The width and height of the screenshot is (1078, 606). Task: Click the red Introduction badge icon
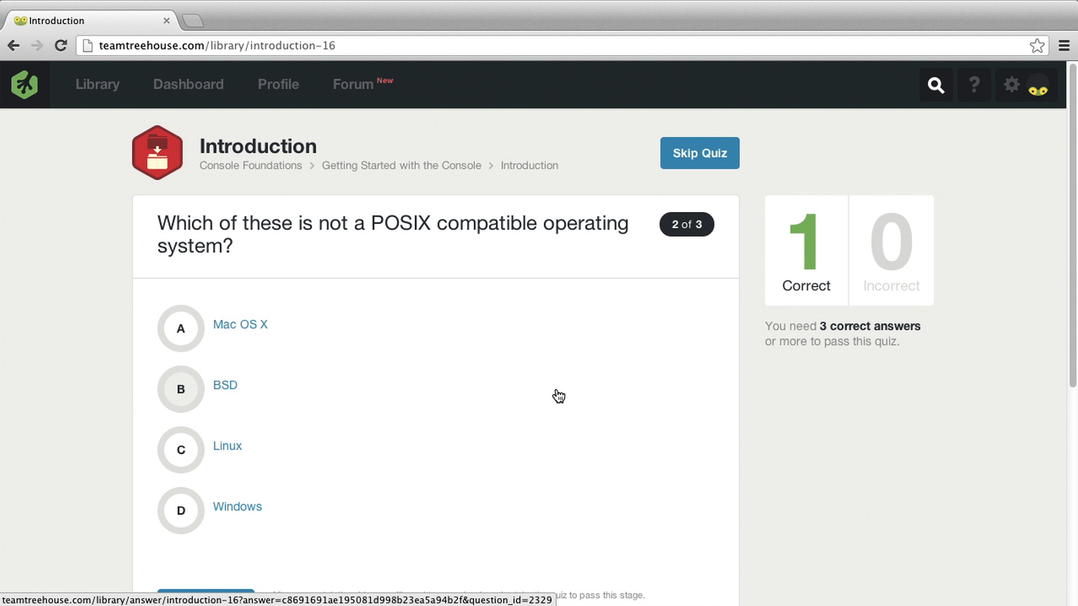[x=158, y=153]
